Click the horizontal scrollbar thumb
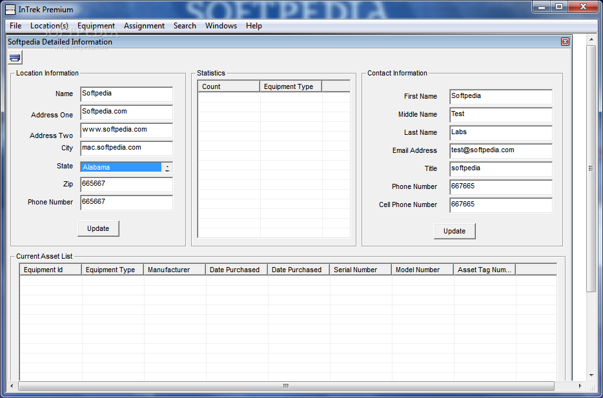The height and width of the screenshot is (398, 603). [286, 386]
